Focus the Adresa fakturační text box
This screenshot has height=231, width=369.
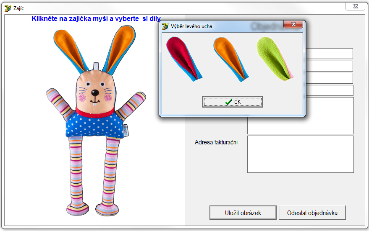point(300,154)
